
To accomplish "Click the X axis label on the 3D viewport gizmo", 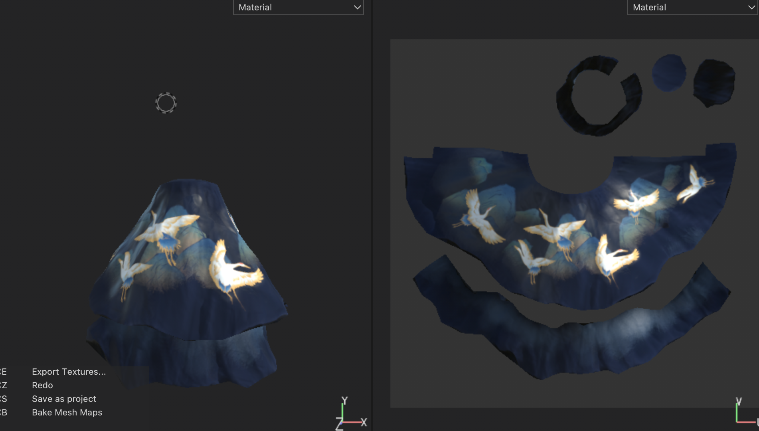I will [364, 422].
